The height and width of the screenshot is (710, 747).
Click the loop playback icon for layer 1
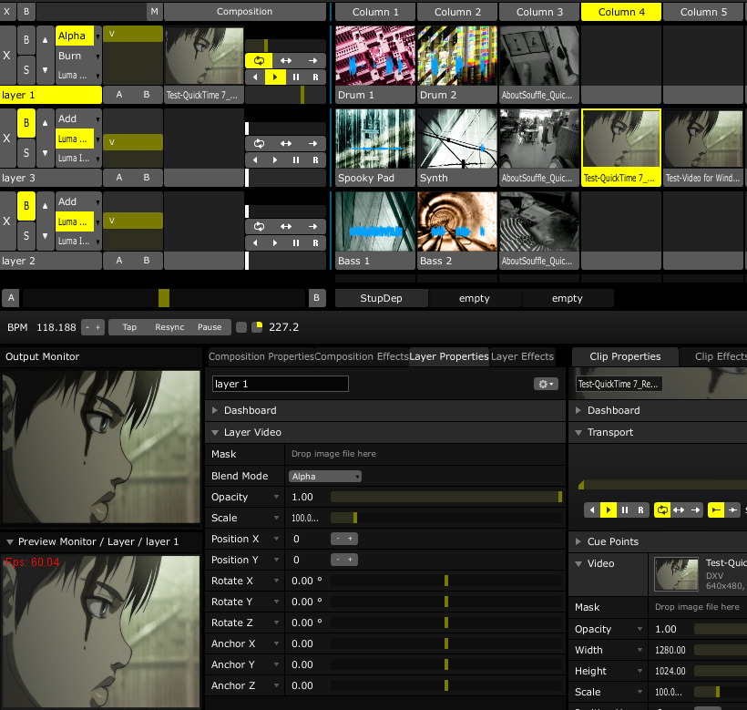tap(259, 60)
